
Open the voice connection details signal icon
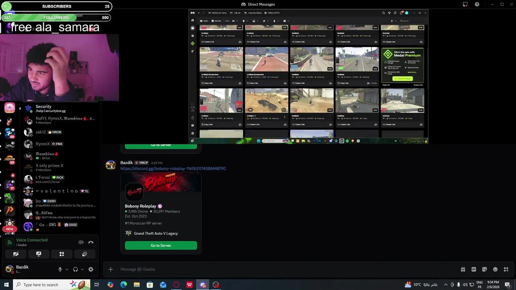10,242
